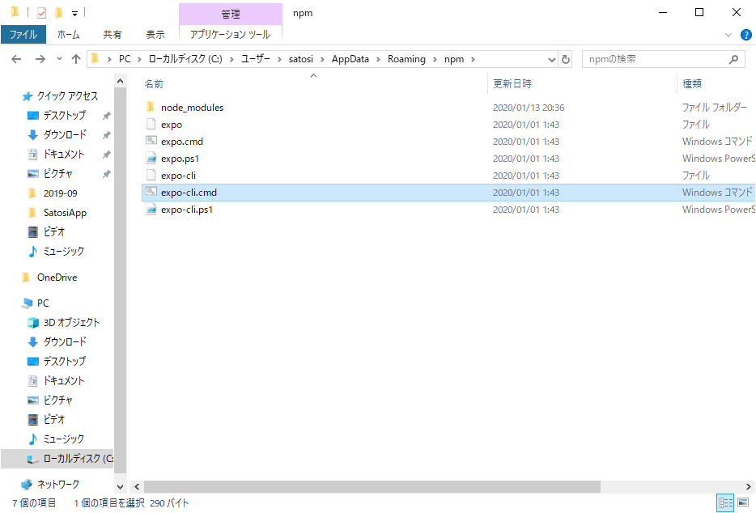Open OneDrive in navigation pane
This screenshot has width=756, height=513.
click(57, 278)
